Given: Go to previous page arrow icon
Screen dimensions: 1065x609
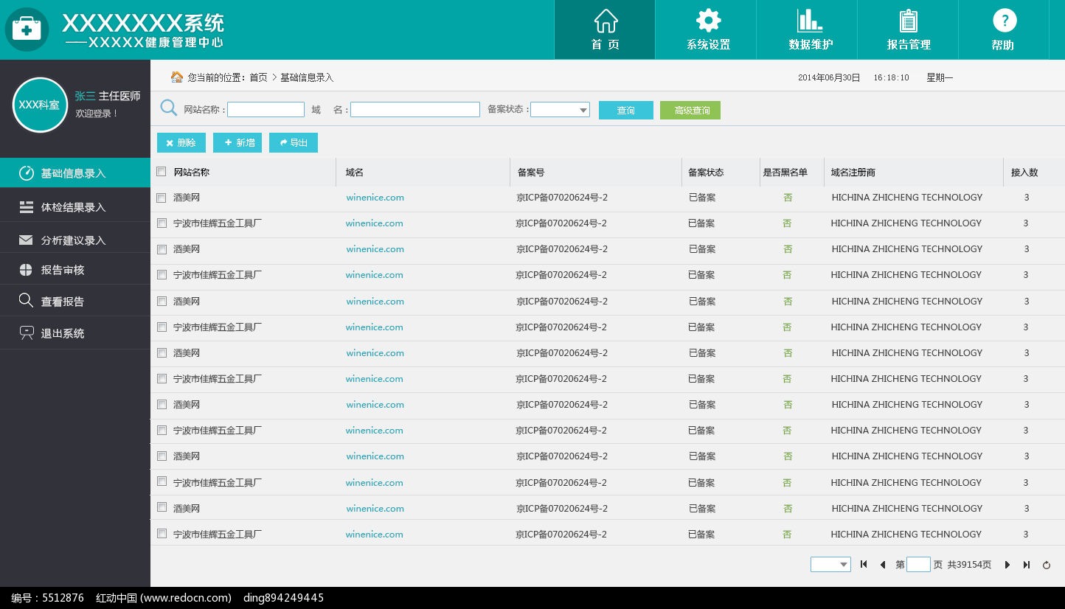Looking at the screenshot, I should pos(883,565).
